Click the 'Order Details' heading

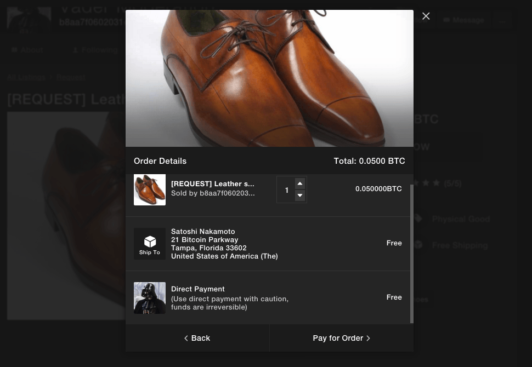(x=160, y=161)
